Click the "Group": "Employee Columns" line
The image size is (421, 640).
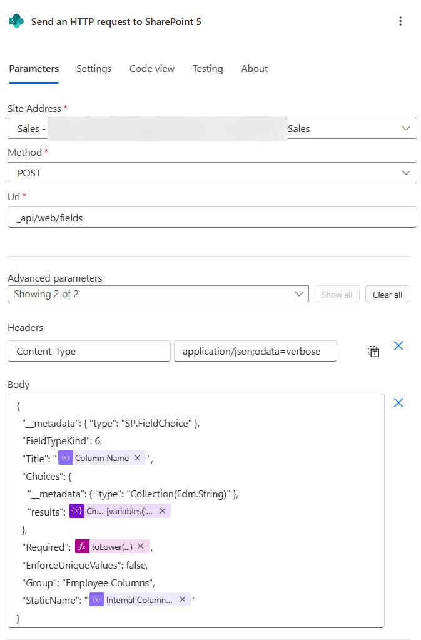(x=89, y=583)
